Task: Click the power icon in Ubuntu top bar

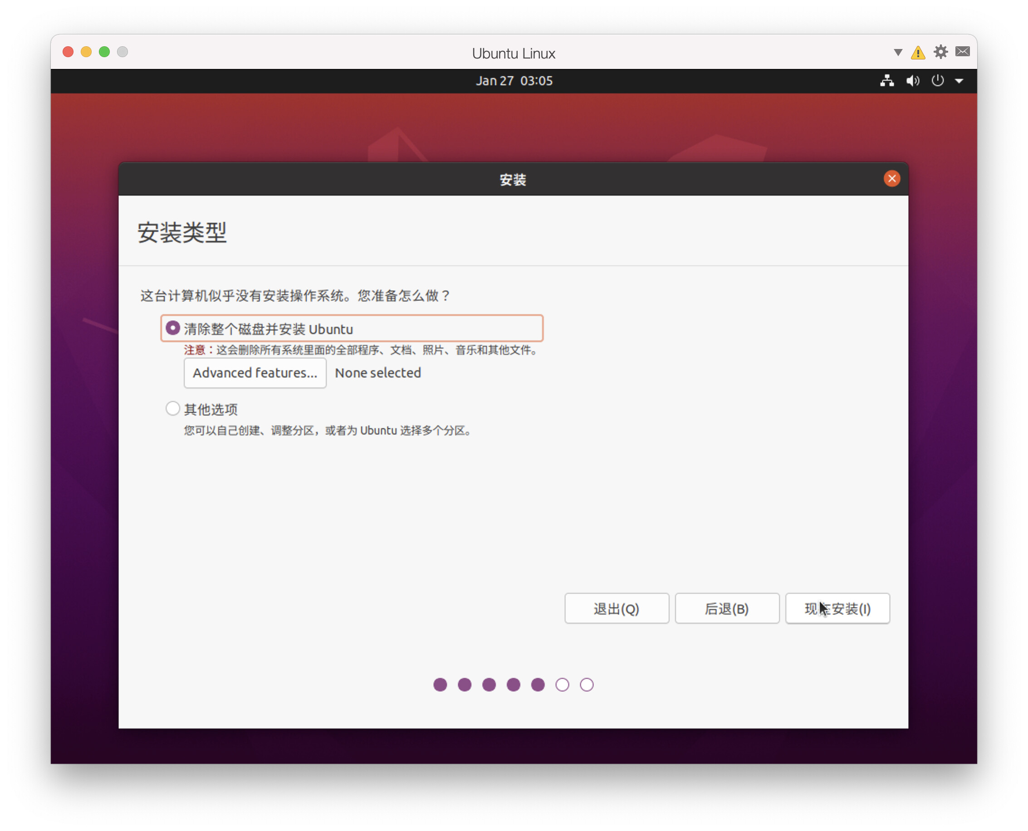Action: tap(938, 81)
